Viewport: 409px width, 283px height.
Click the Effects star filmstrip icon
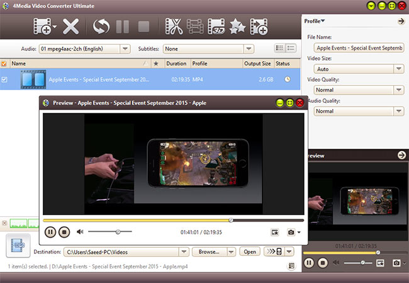point(237,26)
